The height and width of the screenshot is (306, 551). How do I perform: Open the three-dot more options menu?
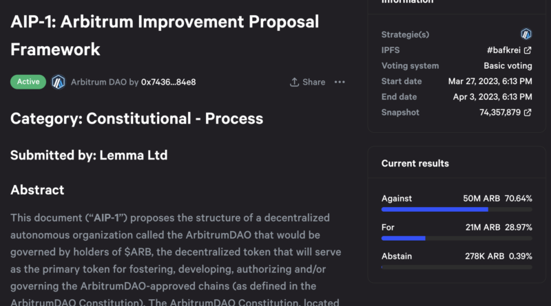[340, 82]
